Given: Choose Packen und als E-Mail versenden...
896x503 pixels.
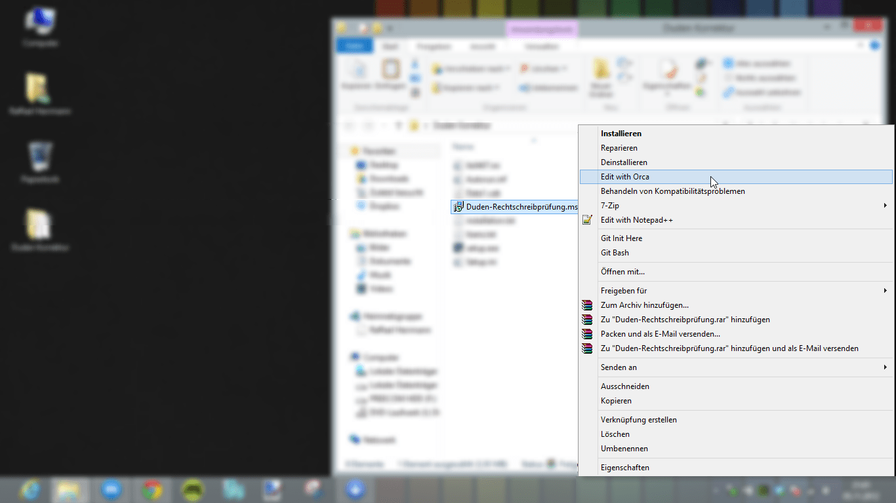Looking at the screenshot, I should click(735, 334).
